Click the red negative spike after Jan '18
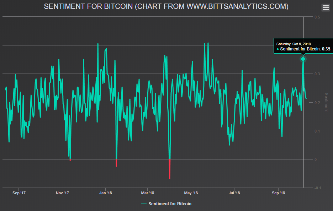 116,163
